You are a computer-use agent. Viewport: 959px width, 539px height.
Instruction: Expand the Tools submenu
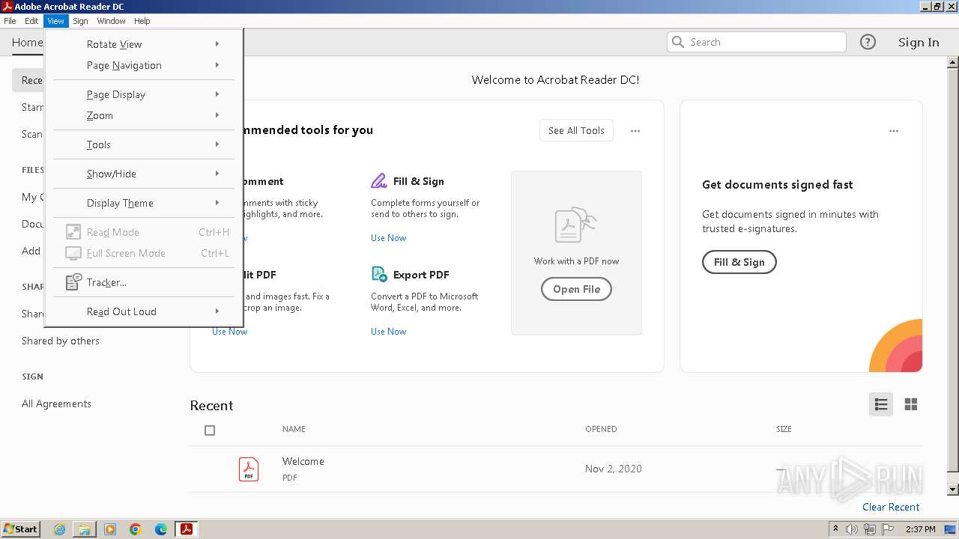click(143, 144)
